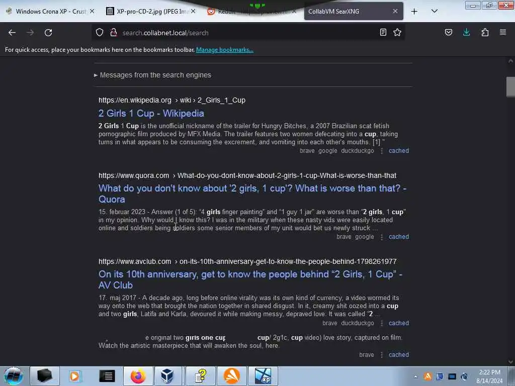Click the padlock site security icon

pos(114,32)
